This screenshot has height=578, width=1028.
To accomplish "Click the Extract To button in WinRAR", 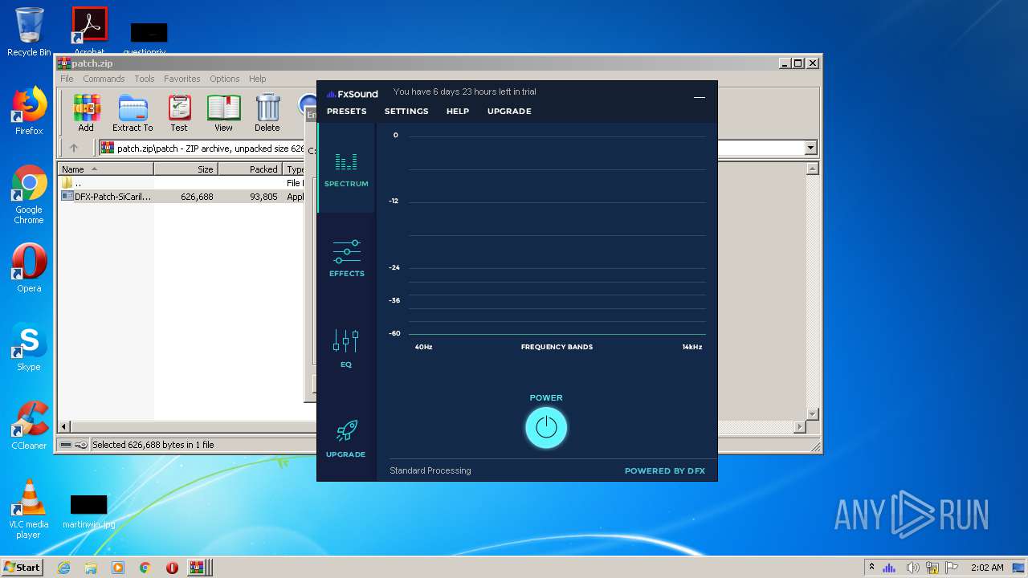I will click(133, 112).
